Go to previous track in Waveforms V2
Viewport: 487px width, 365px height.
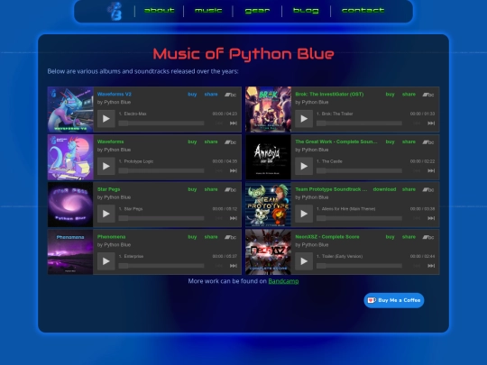pos(219,123)
